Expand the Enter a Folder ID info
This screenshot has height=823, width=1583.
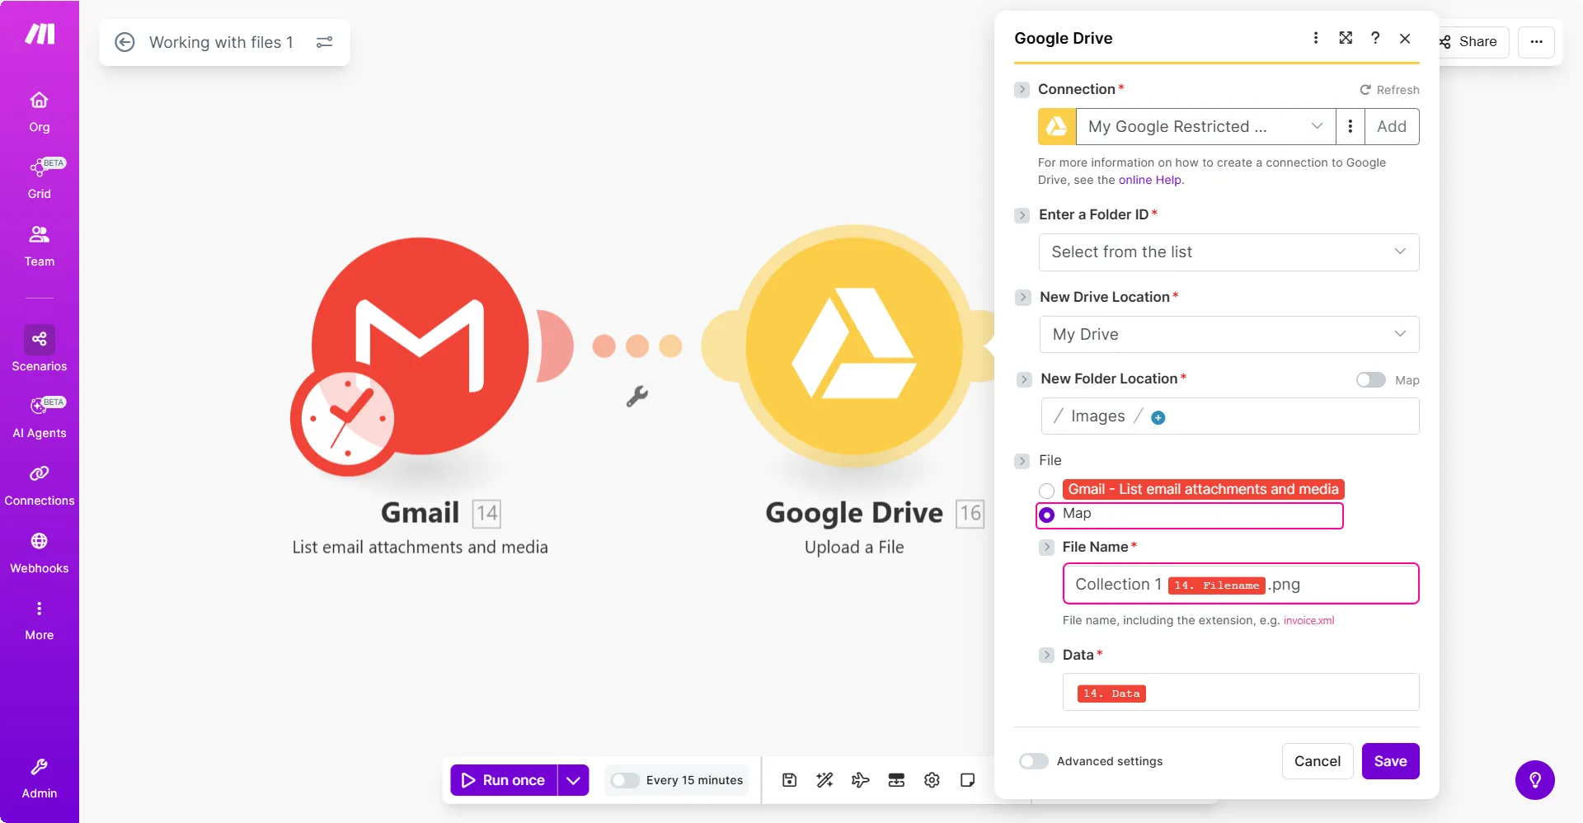pos(1022,215)
